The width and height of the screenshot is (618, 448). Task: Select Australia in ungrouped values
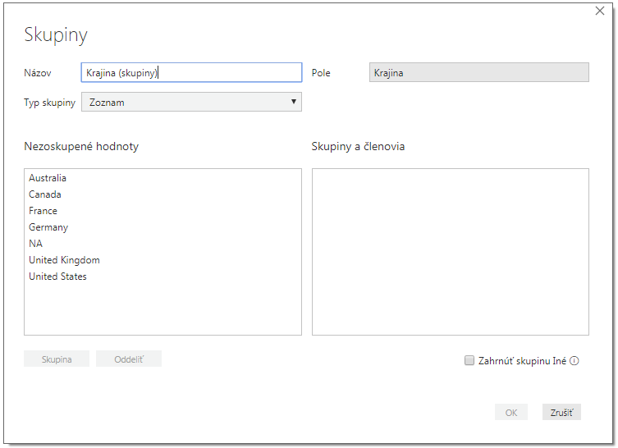point(48,178)
